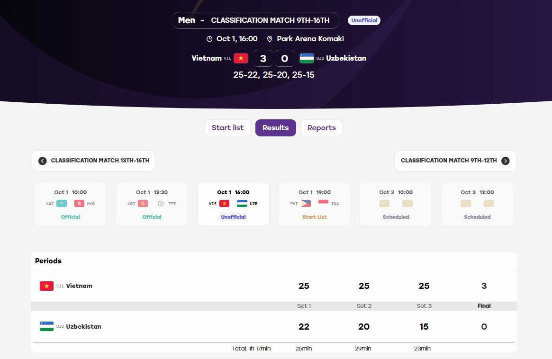Click Uzbekistan flag in 16:00 match card

click(242, 204)
